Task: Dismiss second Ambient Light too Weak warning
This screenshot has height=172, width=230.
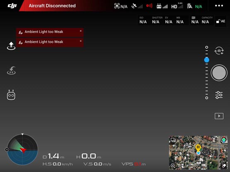Action: point(81,41)
